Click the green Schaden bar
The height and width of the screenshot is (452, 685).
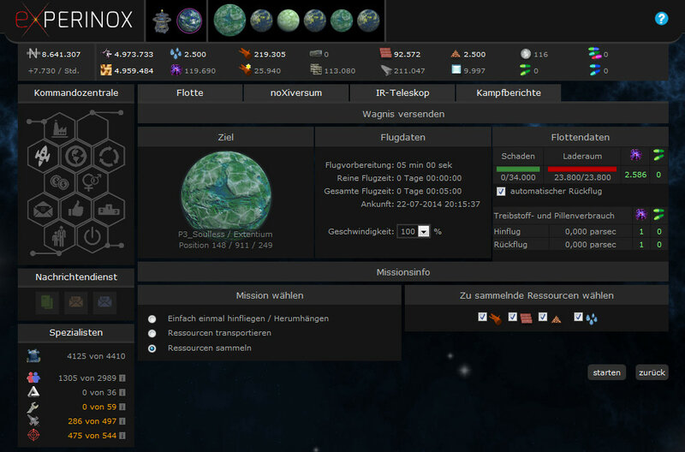tap(518, 169)
